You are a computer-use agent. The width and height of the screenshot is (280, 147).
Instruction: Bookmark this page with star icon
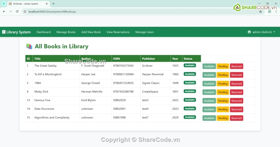(261, 11)
